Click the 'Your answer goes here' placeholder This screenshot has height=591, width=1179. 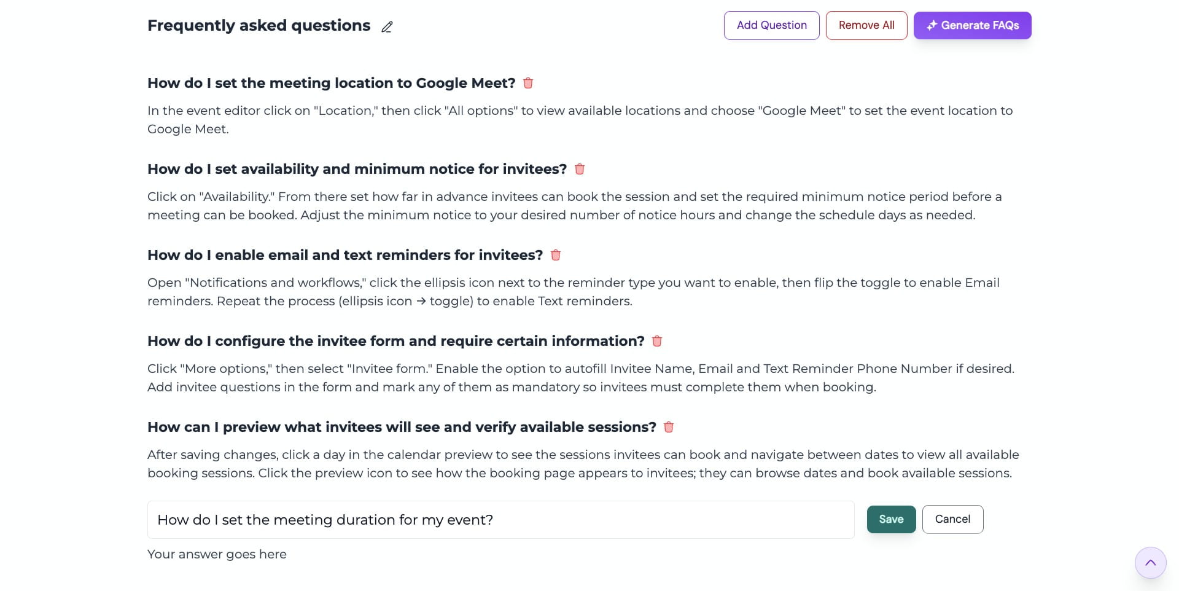click(x=217, y=554)
